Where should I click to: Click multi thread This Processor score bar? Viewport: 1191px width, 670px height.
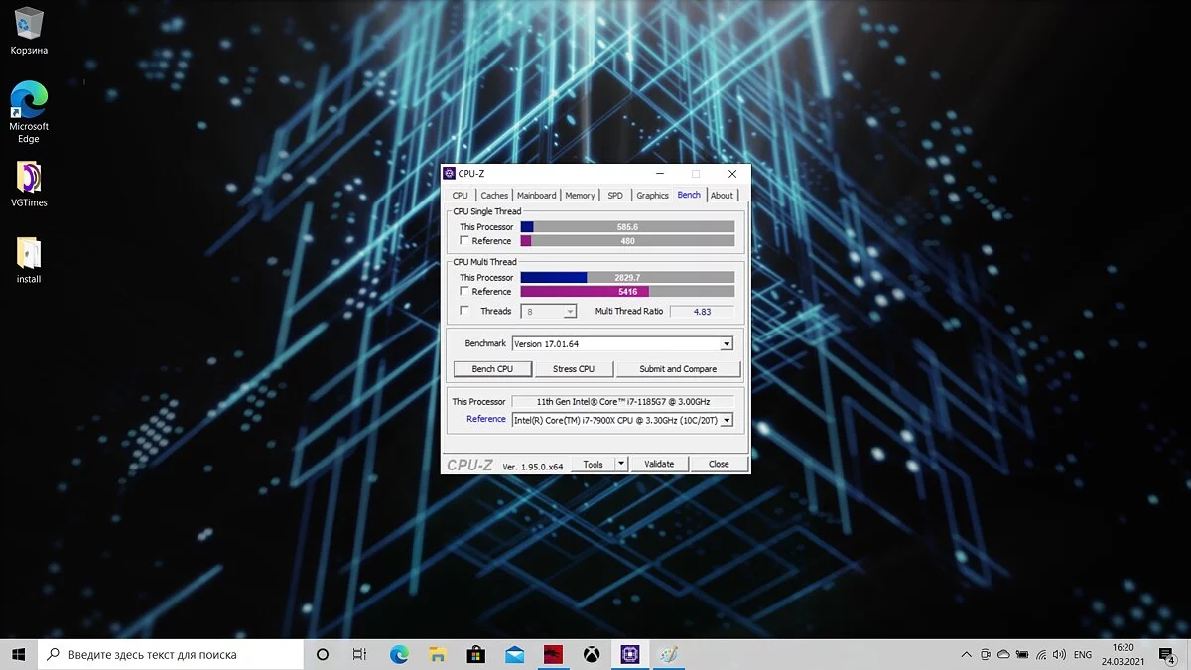tap(627, 278)
